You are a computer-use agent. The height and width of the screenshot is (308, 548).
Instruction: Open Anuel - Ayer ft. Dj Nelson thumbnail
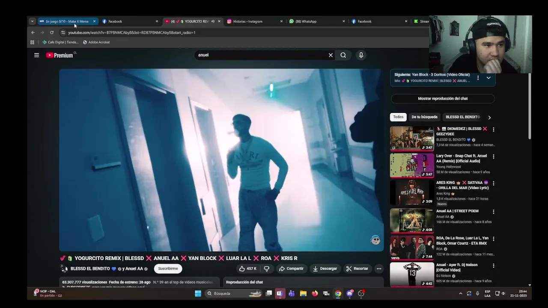(412, 274)
